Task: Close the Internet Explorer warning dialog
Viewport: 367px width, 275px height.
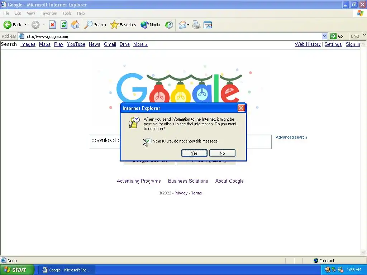Action: coord(241,108)
